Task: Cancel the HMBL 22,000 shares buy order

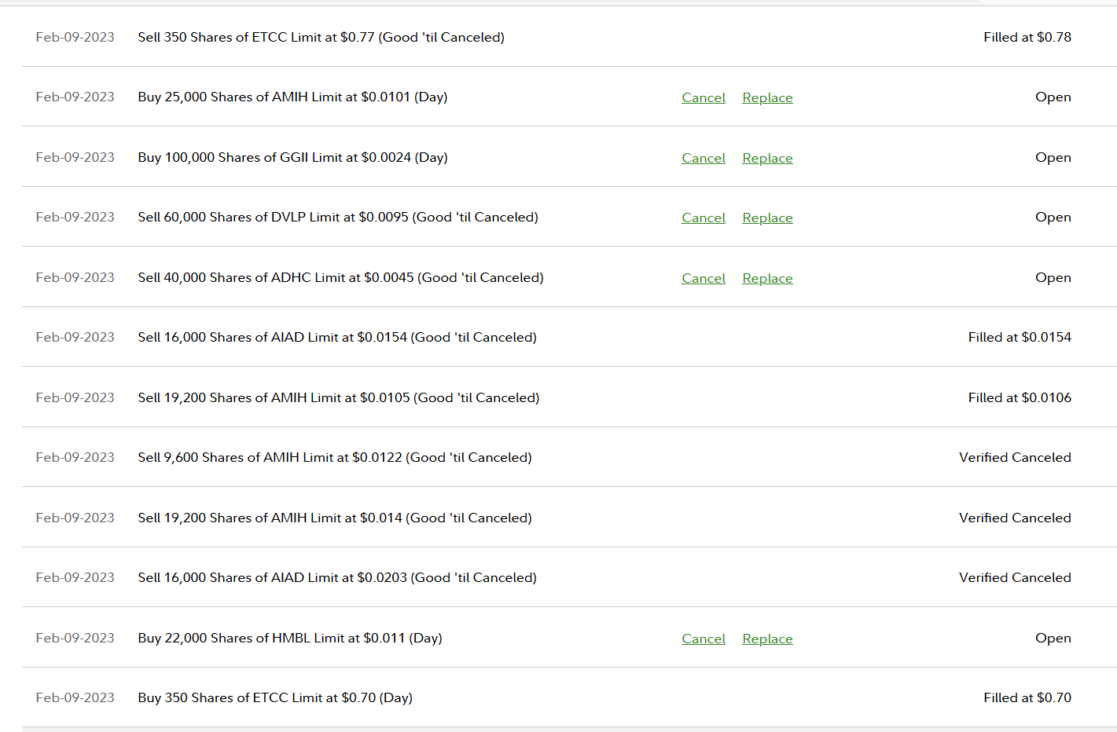Action: click(x=704, y=639)
